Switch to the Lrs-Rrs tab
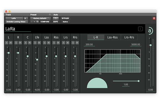Screen dimensions: 161x104 129,37
